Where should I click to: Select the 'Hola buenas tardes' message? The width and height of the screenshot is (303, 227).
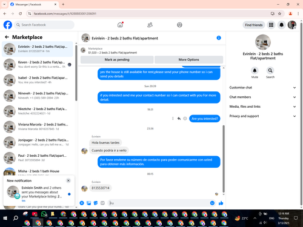point(105,142)
